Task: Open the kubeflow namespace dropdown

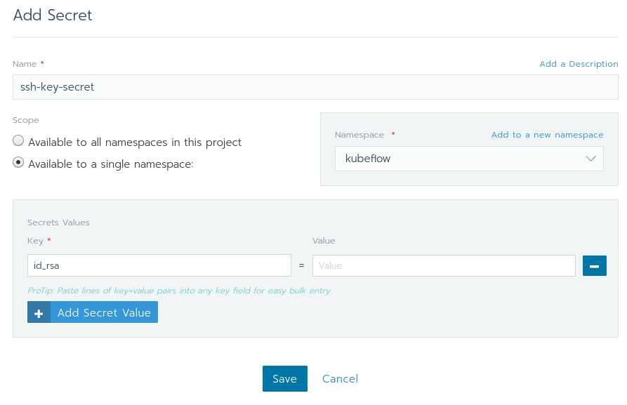Action: tap(468, 159)
